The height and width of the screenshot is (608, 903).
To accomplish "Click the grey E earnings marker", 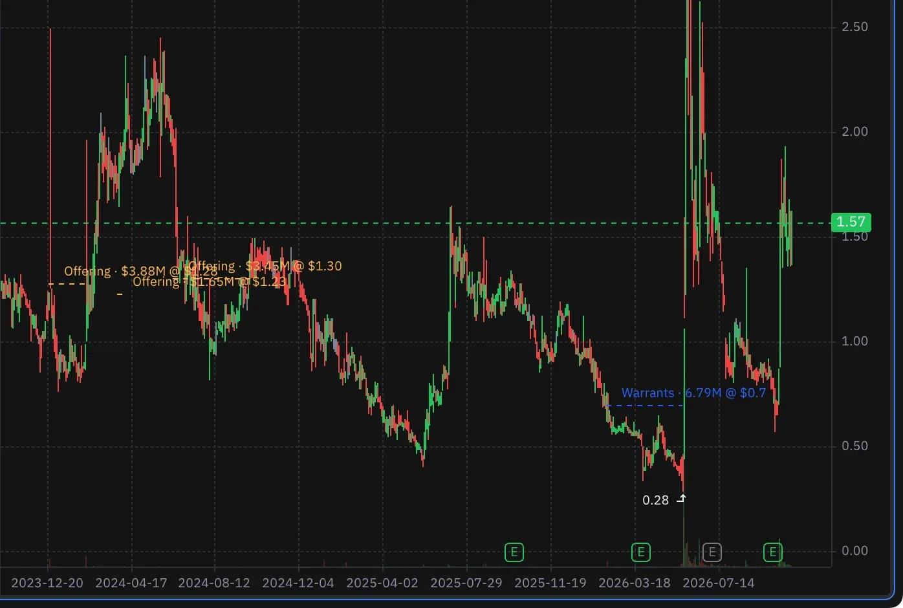I will click(x=712, y=552).
